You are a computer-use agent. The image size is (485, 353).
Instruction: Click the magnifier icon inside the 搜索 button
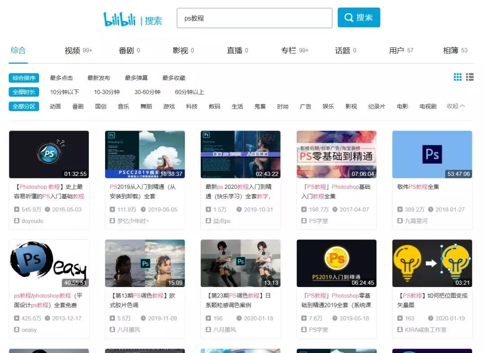click(x=348, y=17)
